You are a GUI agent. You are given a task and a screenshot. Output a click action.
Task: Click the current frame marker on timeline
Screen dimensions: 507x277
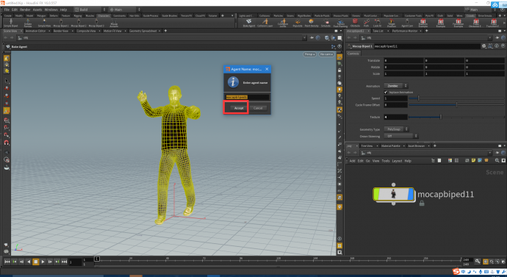click(x=97, y=259)
